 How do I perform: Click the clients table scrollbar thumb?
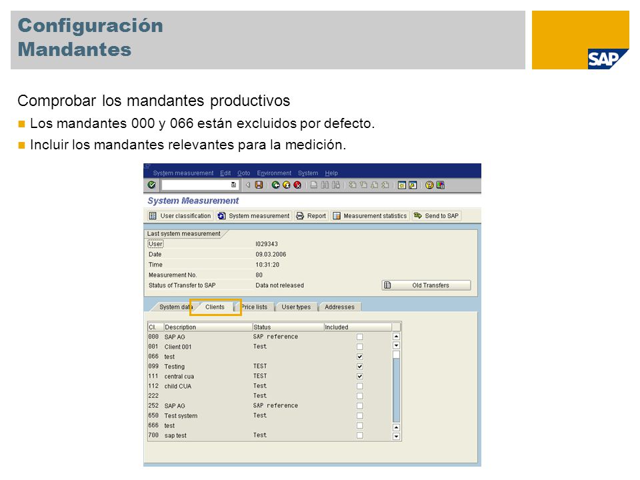click(x=396, y=355)
